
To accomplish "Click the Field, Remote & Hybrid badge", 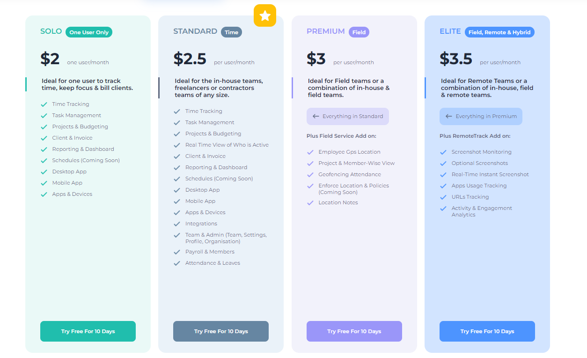I will pos(499,32).
